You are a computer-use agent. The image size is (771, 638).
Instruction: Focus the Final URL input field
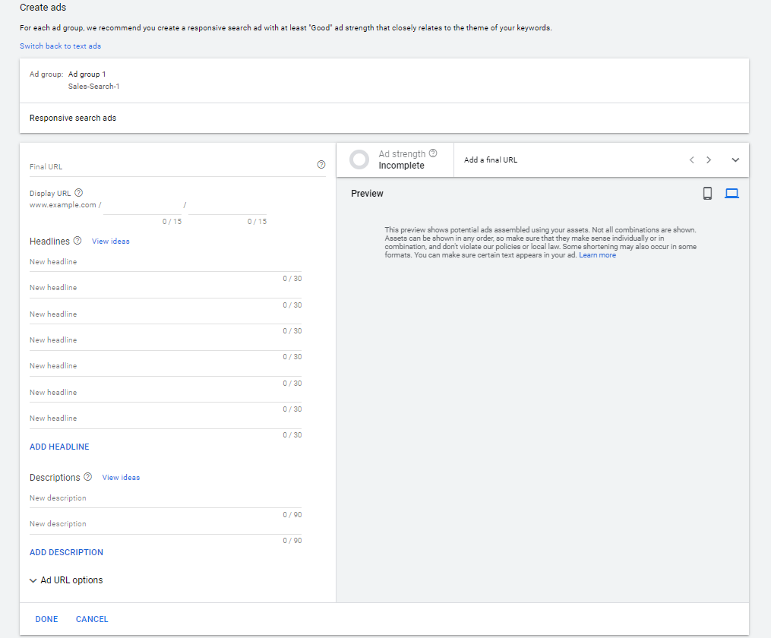[x=167, y=166]
